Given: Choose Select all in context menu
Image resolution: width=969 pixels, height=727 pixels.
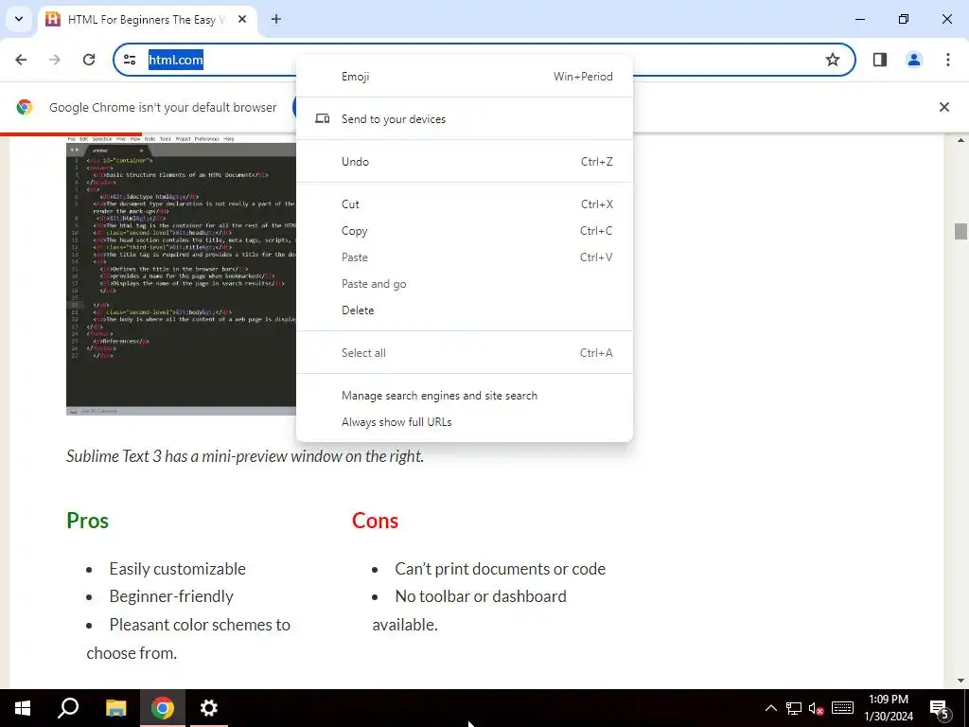Looking at the screenshot, I should (x=465, y=353).
